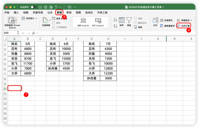
Task: Toggle the 自动保存 (AutoSave) switch
Action: [33, 7]
